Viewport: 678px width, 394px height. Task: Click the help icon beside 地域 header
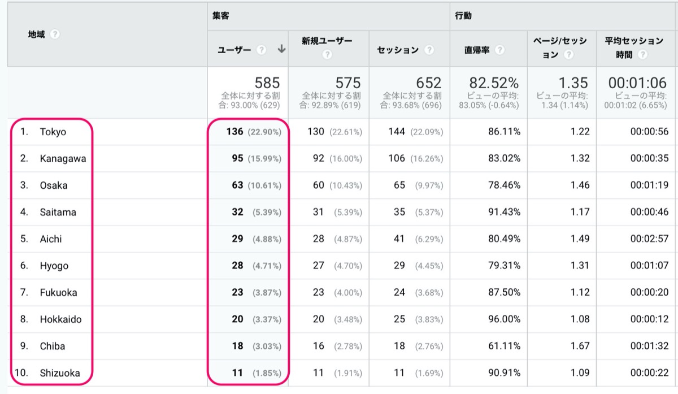[x=55, y=34]
